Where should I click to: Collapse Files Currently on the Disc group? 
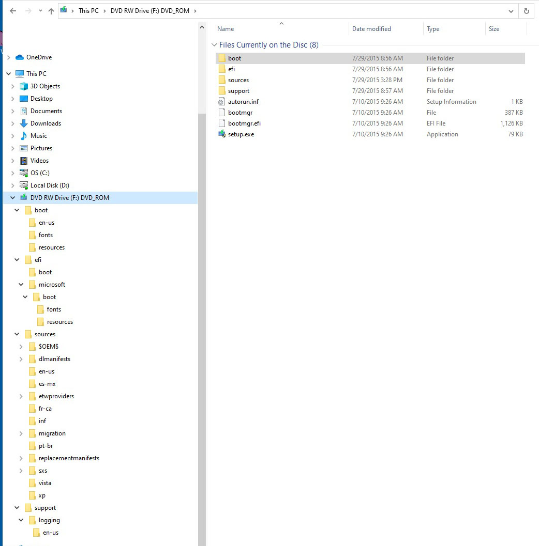point(215,45)
